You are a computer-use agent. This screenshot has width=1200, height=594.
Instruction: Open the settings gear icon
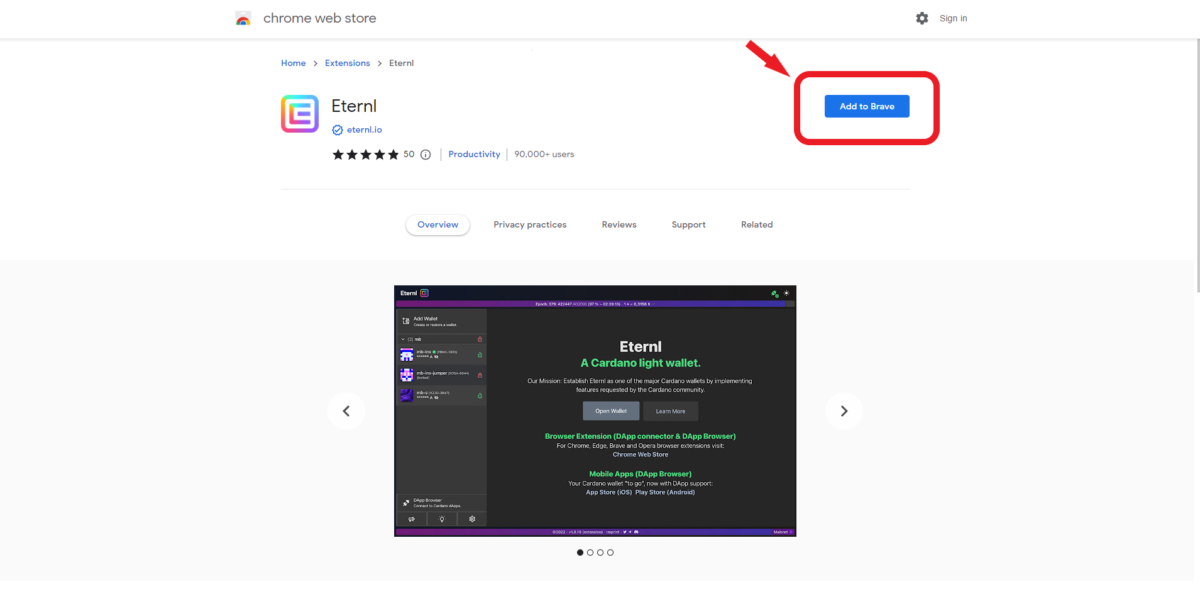[922, 18]
